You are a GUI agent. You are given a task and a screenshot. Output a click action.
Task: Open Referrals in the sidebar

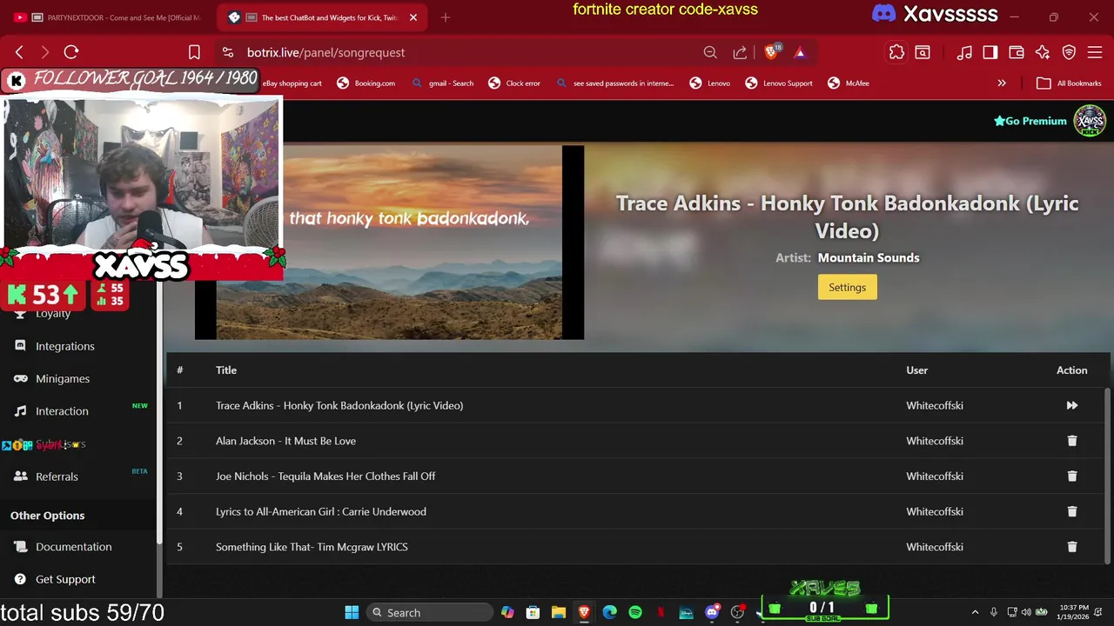[x=57, y=476]
